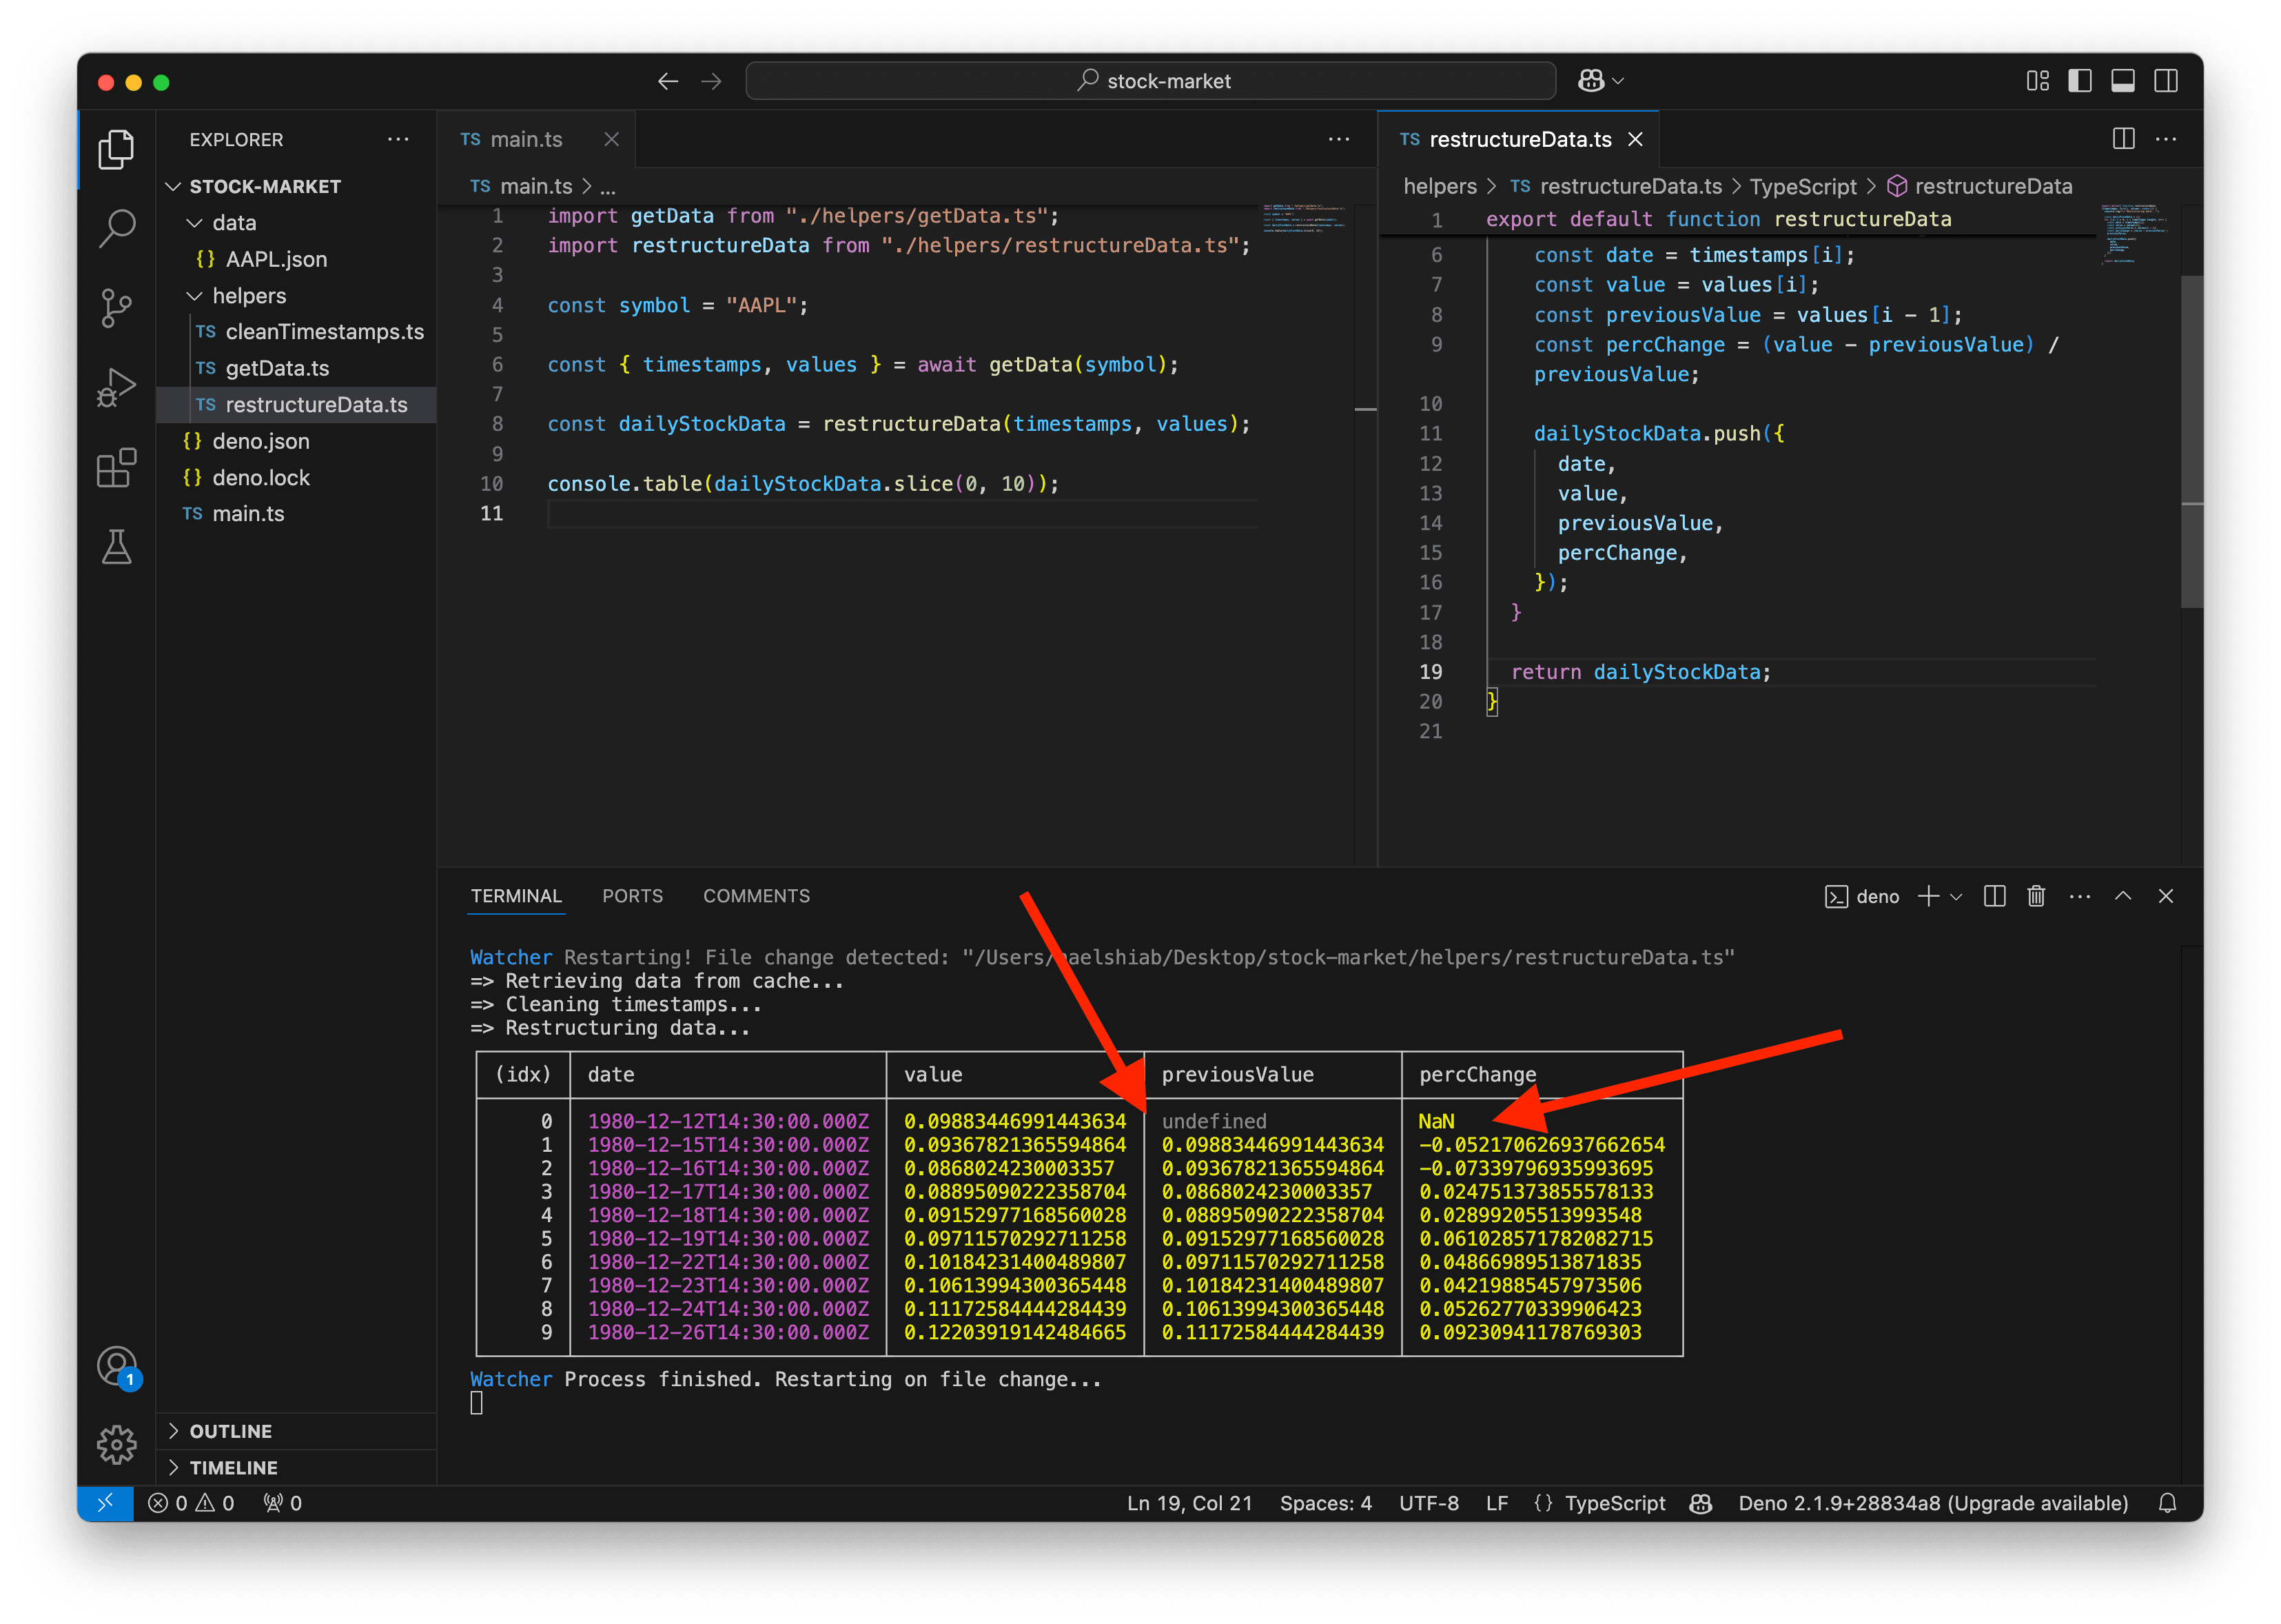Open Explorer views and more actions
Viewport: 2281px width, 1624px height.
pyautogui.click(x=398, y=139)
